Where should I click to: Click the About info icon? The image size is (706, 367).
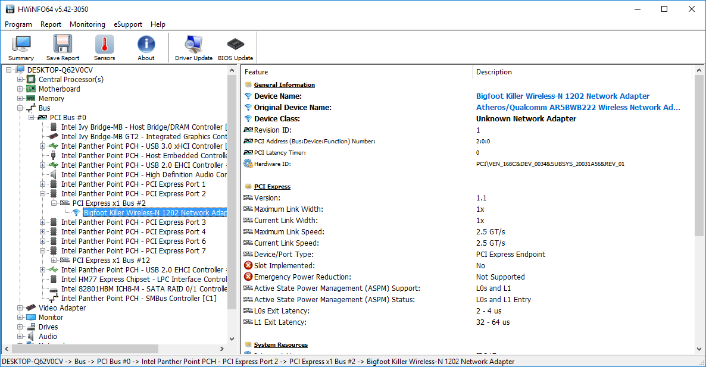(146, 44)
